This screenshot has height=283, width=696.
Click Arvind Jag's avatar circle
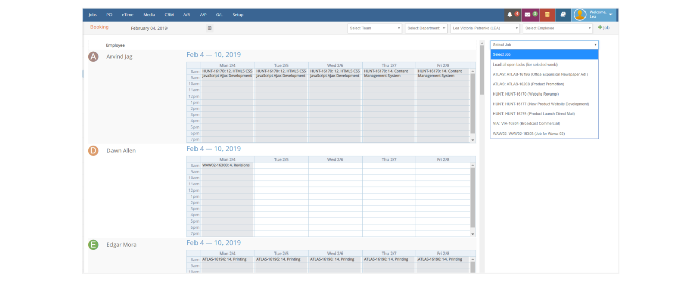93,57
